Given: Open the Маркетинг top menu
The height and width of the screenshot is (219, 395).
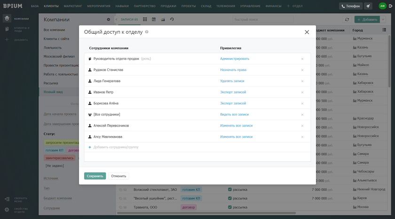Looking at the screenshot, I should pyautogui.click(x=73, y=6).
